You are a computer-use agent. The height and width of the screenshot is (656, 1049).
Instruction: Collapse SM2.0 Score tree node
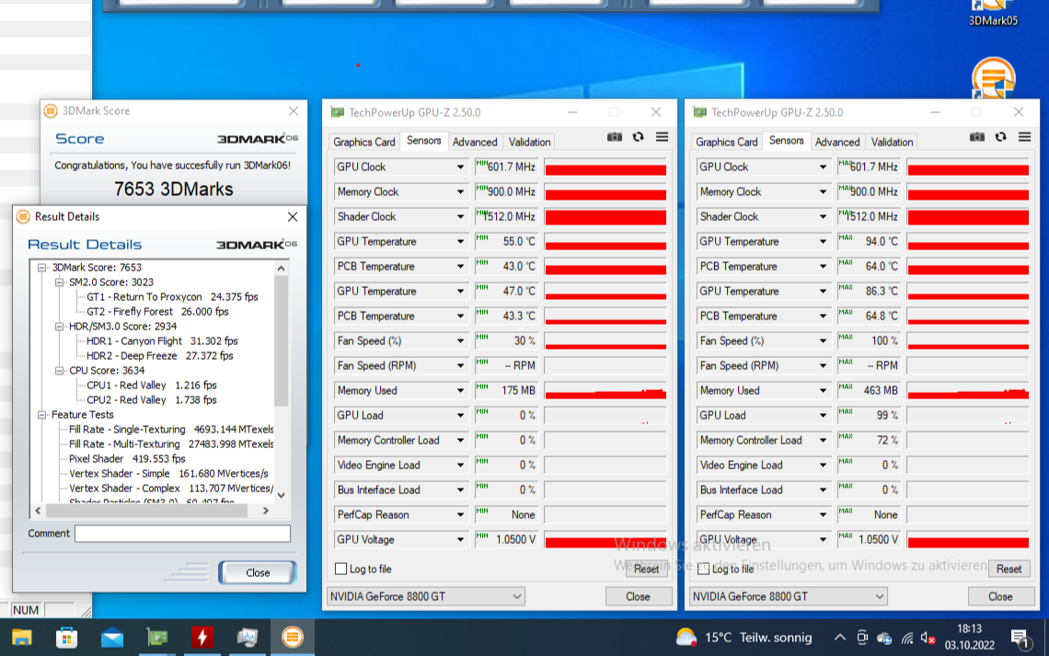pos(59,282)
